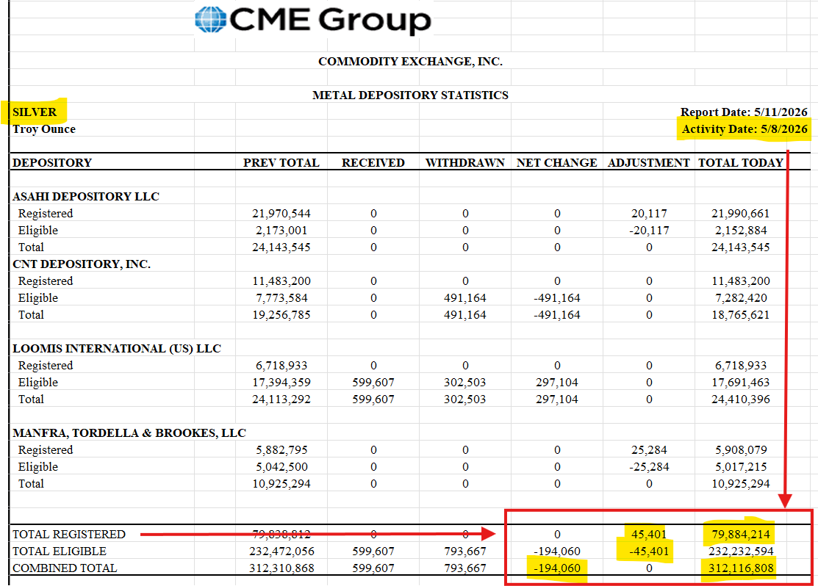The height and width of the screenshot is (586, 818).
Task: Select the 'Troy Ounce' unit label
Action: [44, 129]
